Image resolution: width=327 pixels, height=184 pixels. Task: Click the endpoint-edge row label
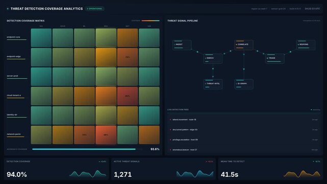[14, 56]
